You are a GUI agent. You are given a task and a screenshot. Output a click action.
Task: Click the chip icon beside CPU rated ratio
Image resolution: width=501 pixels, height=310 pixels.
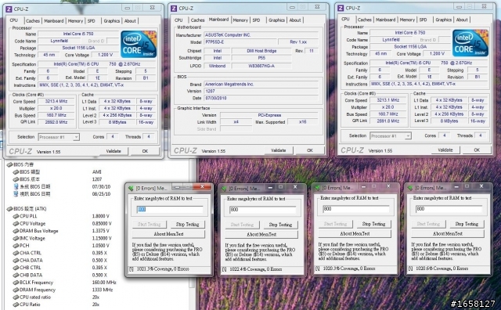coord(16,297)
